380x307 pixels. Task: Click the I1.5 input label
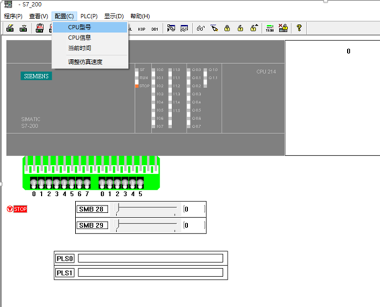(x=177, y=111)
